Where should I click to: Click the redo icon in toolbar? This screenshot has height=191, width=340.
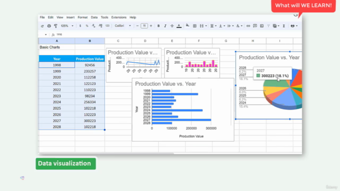coord(42,26)
